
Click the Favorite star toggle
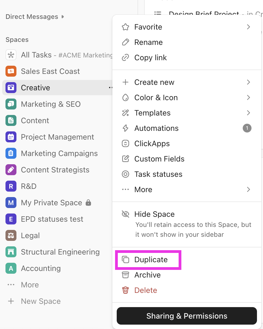(x=125, y=27)
